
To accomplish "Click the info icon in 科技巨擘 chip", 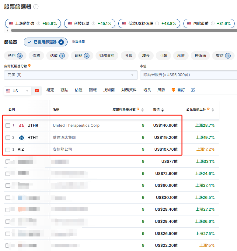I will pos(93,24).
